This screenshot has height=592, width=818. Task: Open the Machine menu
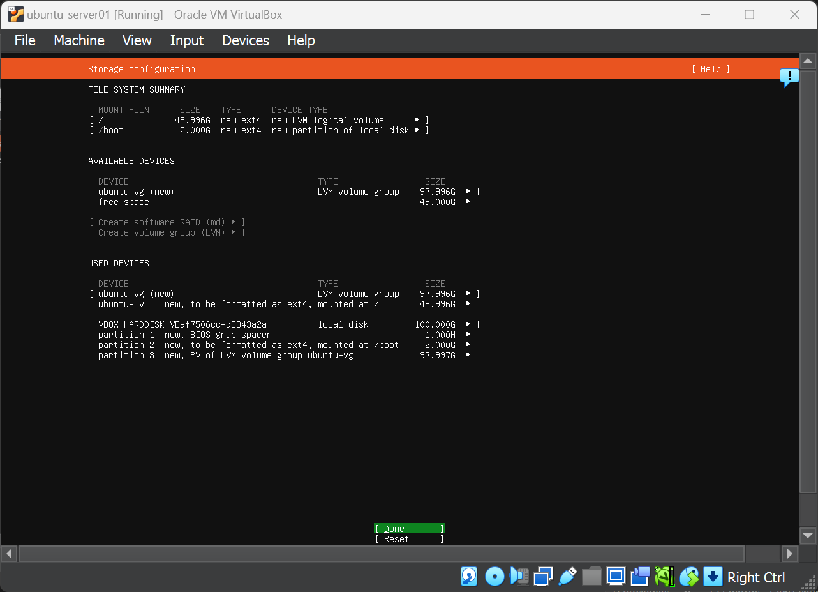79,40
